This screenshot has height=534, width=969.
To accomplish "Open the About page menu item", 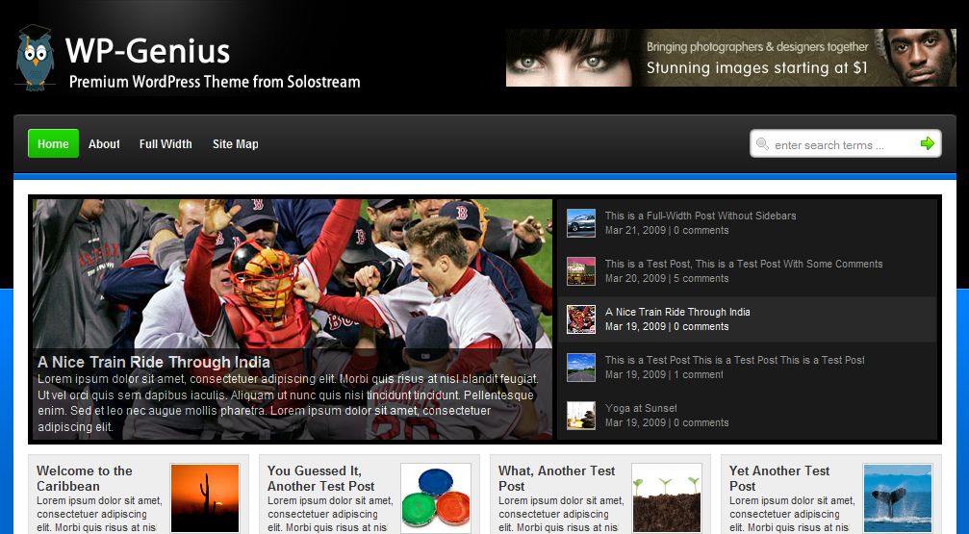I will click(x=104, y=144).
